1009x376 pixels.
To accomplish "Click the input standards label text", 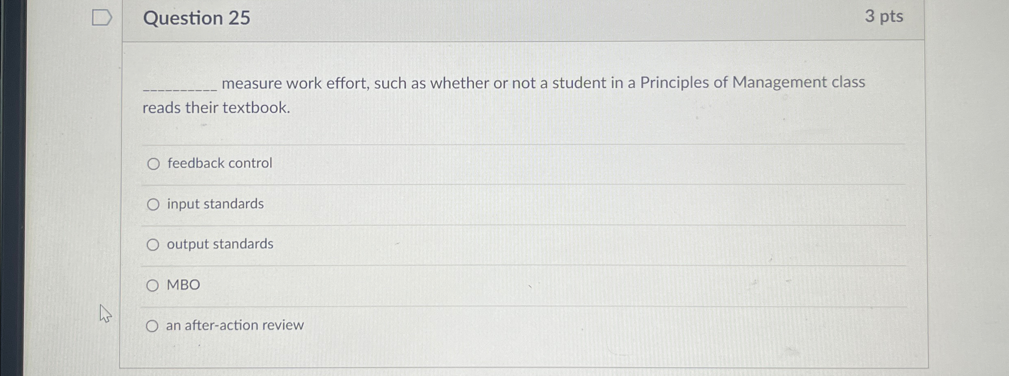I will 215,204.
